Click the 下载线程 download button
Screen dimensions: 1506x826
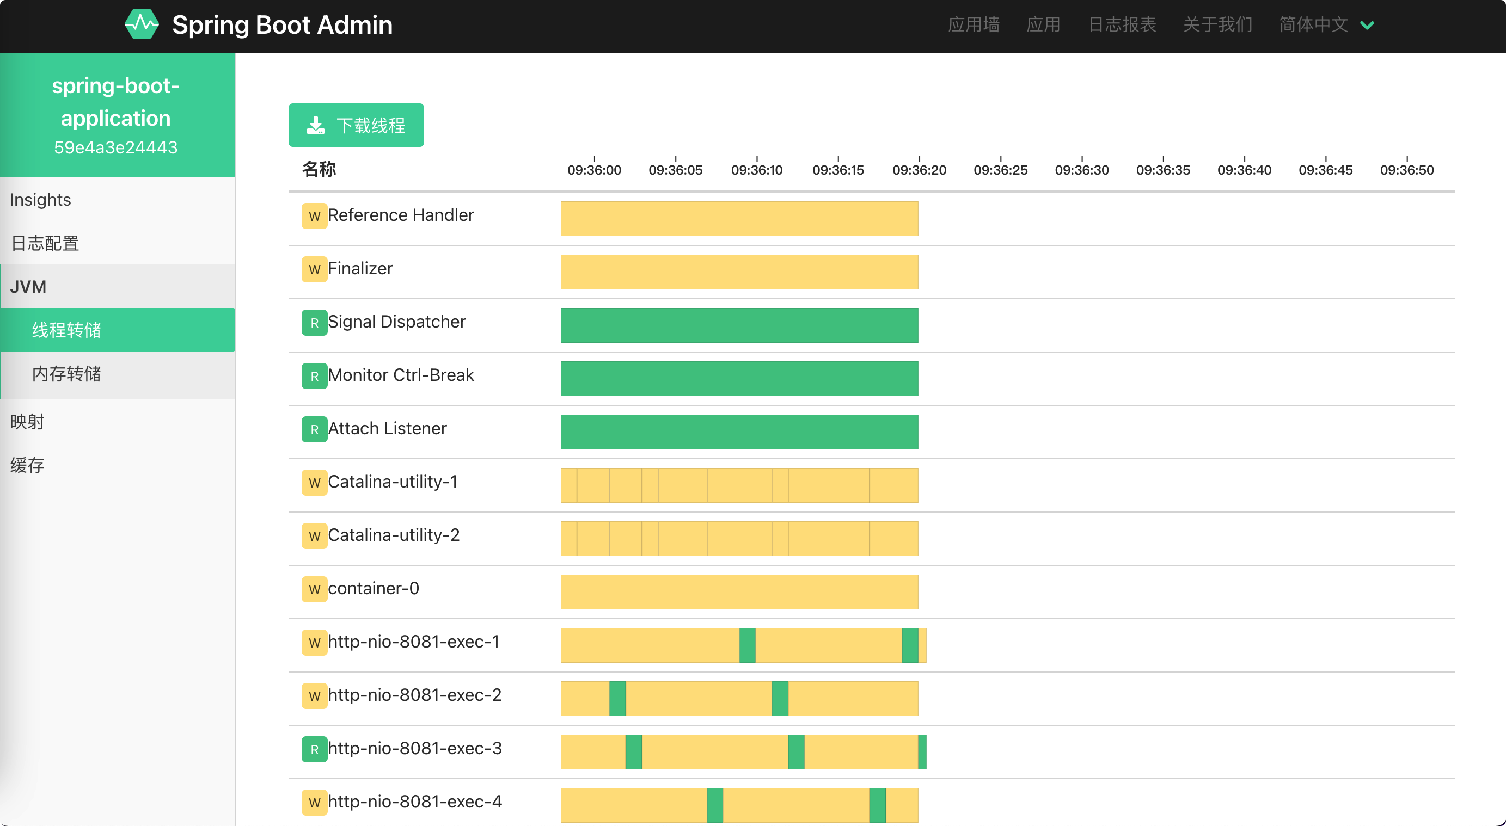[x=356, y=125]
